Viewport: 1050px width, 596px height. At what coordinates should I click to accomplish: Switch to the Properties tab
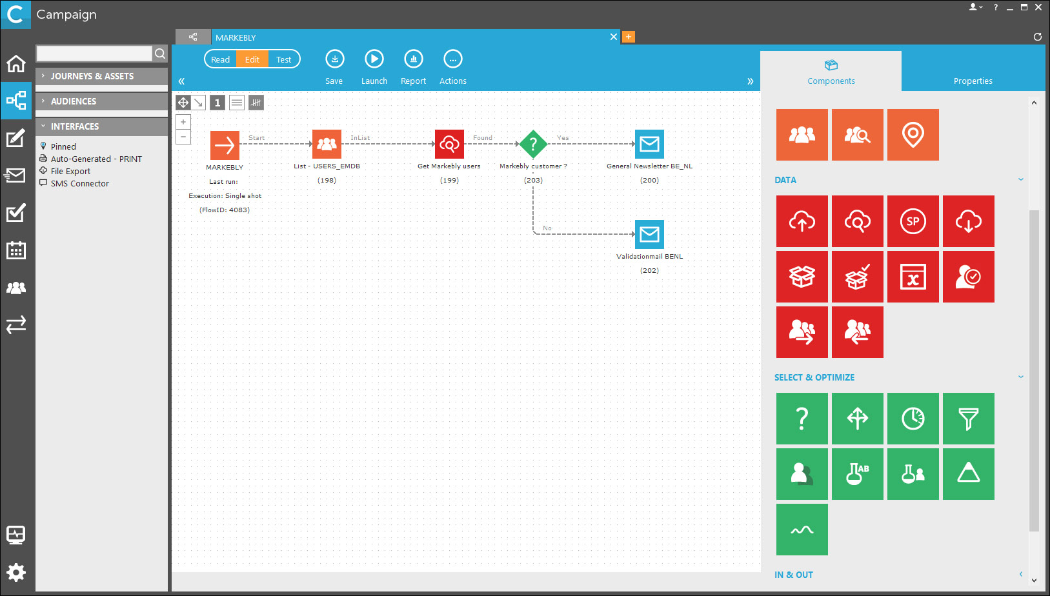973,81
